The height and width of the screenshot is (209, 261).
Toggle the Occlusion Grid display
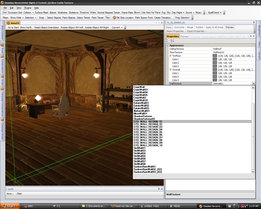(15, 13)
